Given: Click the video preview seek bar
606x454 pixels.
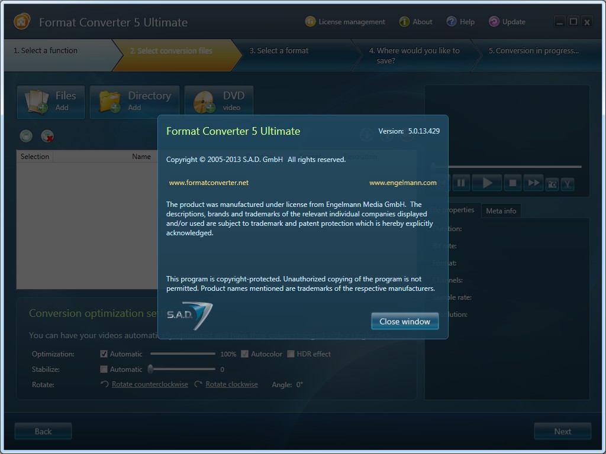Looking at the screenshot, I should coord(507,166).
